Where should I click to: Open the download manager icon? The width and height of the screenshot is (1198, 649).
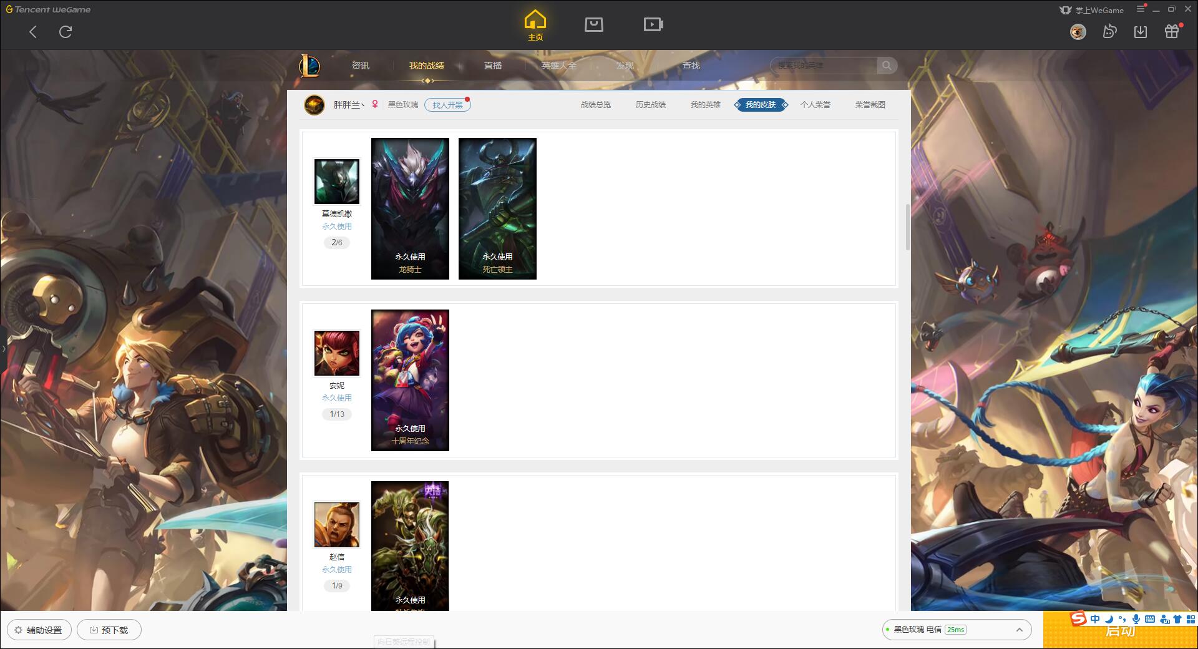click(1141, 32)
